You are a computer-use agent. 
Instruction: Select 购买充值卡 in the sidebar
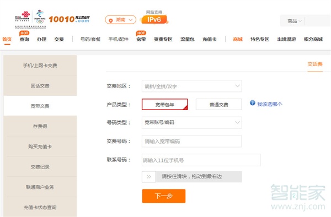40,147
